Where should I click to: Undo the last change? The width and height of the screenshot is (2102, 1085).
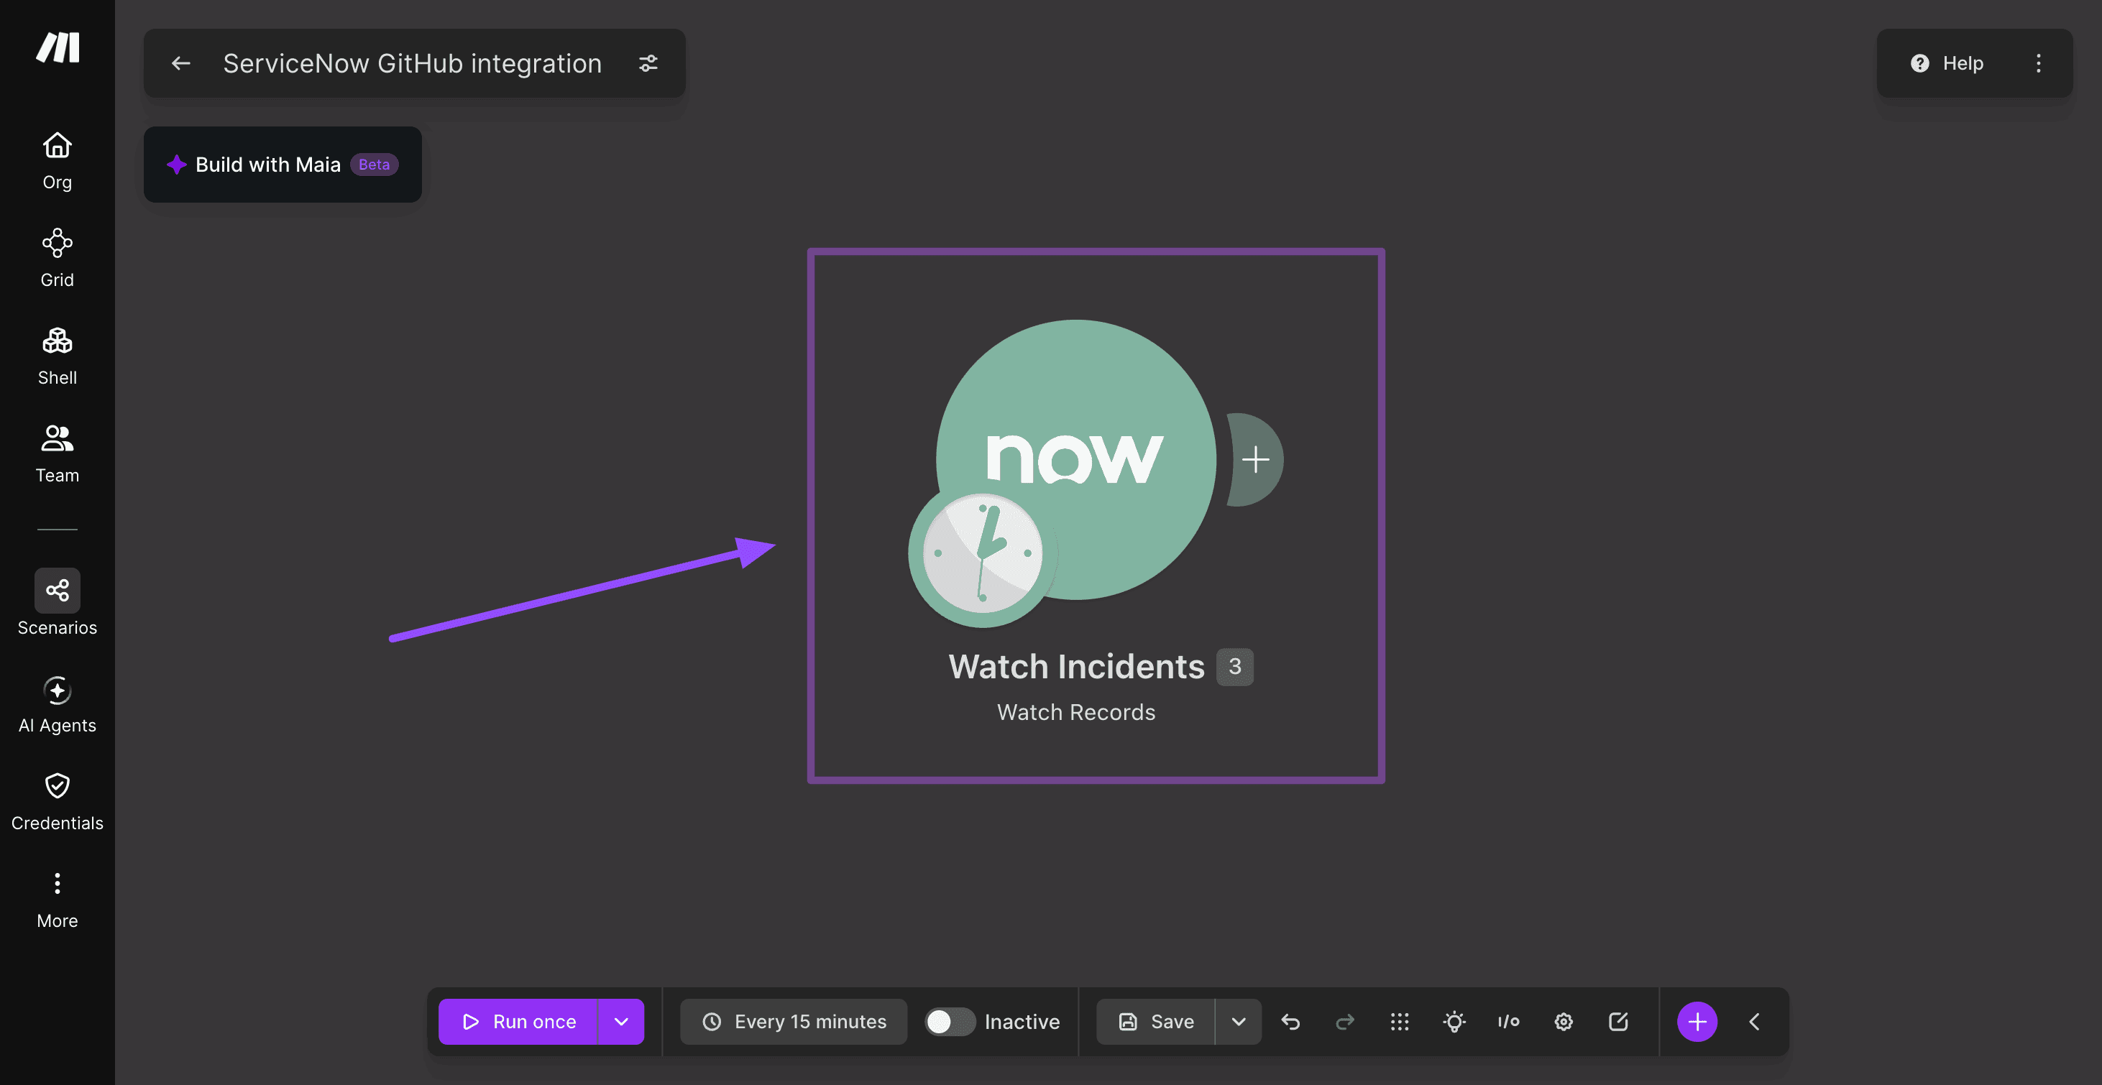(1290, 1021)
